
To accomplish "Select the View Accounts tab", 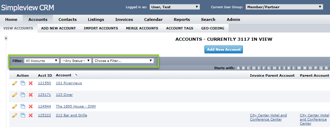I will tap(18, 28).
